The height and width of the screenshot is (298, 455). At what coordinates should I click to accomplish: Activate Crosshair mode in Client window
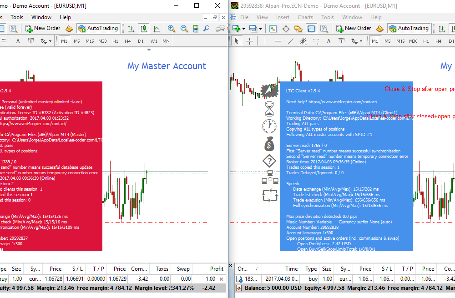[x=249, y=41]
